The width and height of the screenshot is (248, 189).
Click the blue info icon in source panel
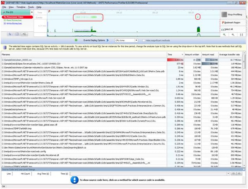[x=74, y=180]
